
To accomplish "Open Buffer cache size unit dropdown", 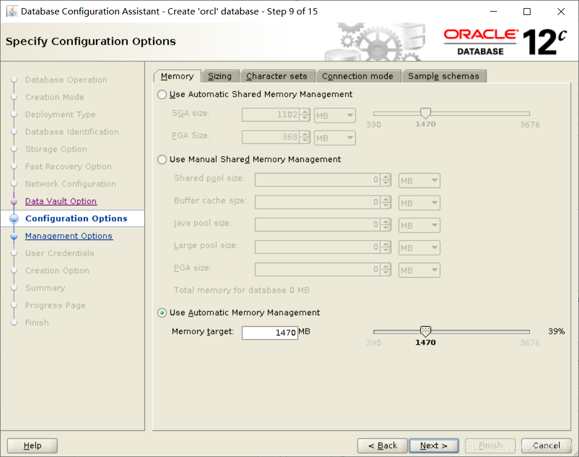I will tap(419, 203).
